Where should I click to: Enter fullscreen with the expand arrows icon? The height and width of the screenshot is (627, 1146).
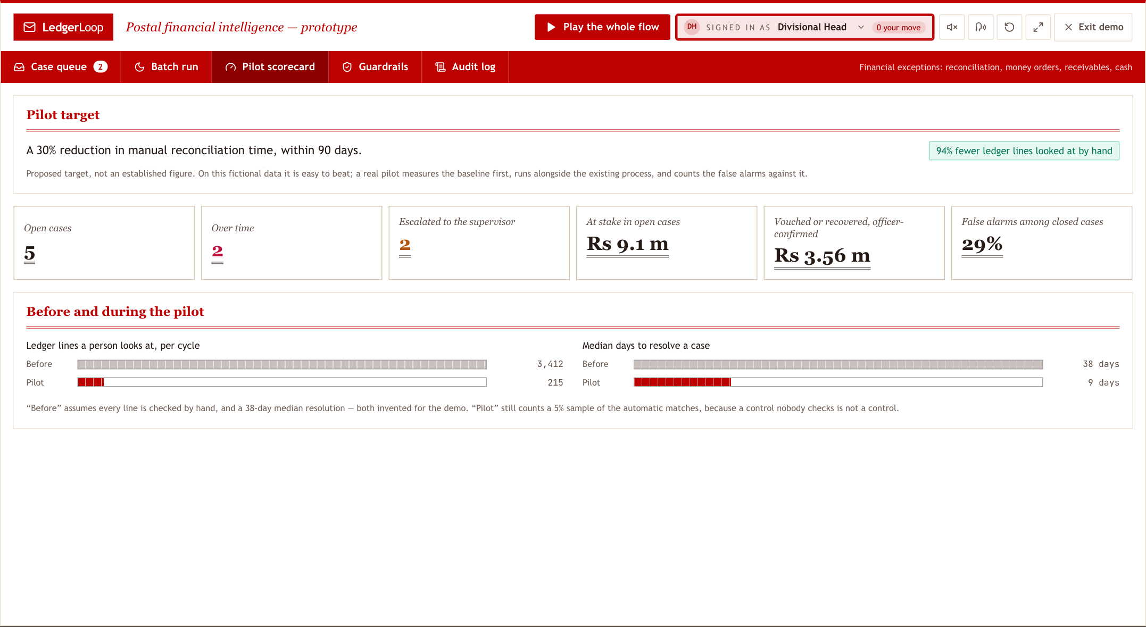(x=1038, y=27)
